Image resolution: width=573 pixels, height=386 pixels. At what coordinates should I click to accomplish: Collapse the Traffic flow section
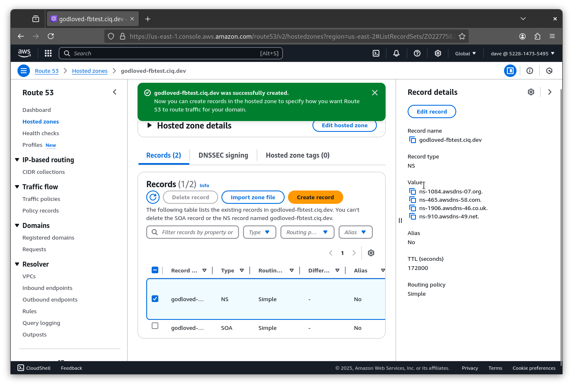(17, 187)
